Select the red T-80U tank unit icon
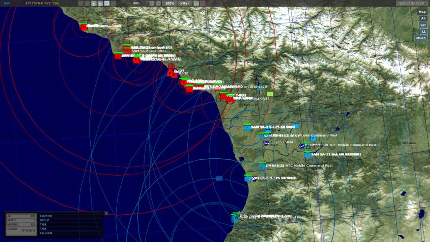 click(x=223, y=96)
